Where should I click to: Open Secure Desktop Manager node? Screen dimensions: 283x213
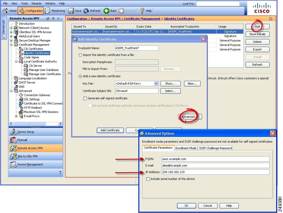pos(35,40)
